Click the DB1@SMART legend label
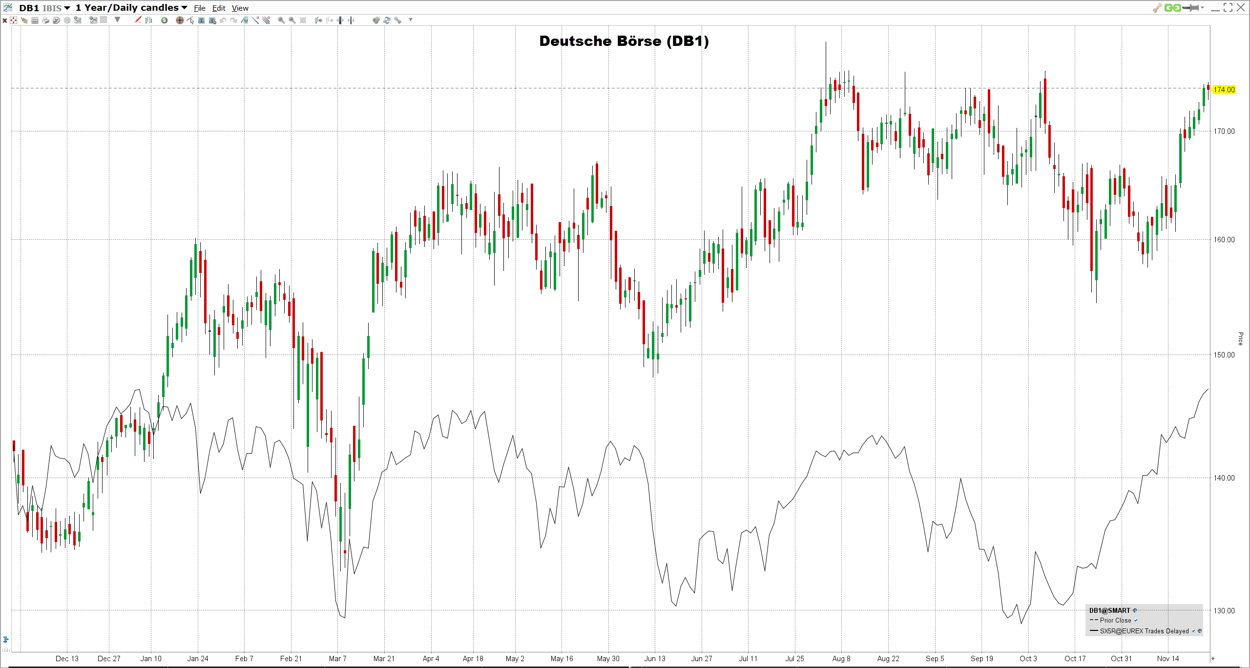Screen dimensions: 1250x668 click(x=1110, y=610)
